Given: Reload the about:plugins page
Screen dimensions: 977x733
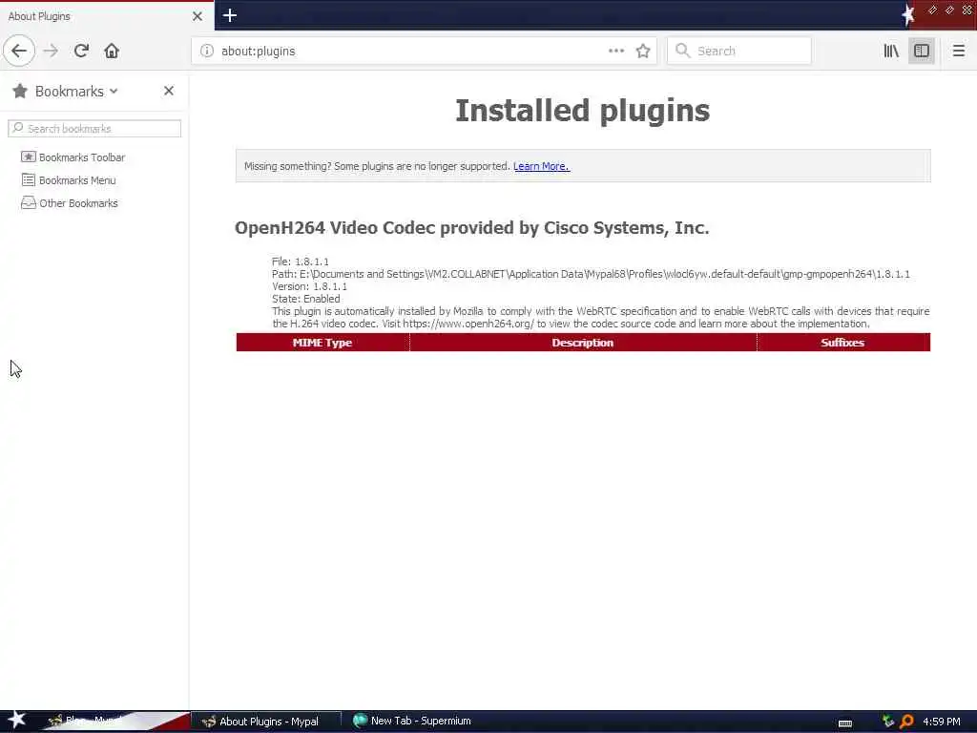Looking at the screenshot, I should coord(82,51).
